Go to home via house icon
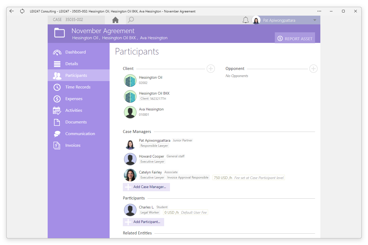Image resolution: width=368 pixels, height=245 pixels. [115, 20]
